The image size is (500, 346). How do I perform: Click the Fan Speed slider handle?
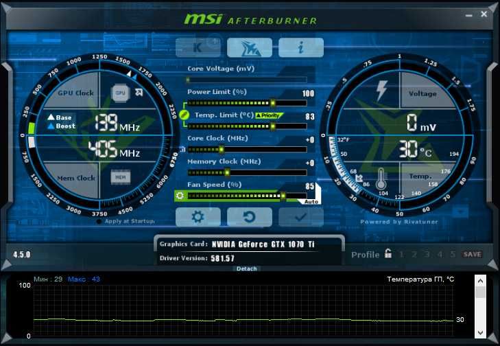(x=283, y=196)
